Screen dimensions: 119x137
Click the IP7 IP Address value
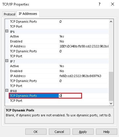(x=80, y=76)
